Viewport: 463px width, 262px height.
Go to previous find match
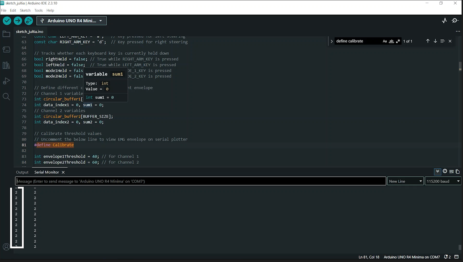(428, 41)
